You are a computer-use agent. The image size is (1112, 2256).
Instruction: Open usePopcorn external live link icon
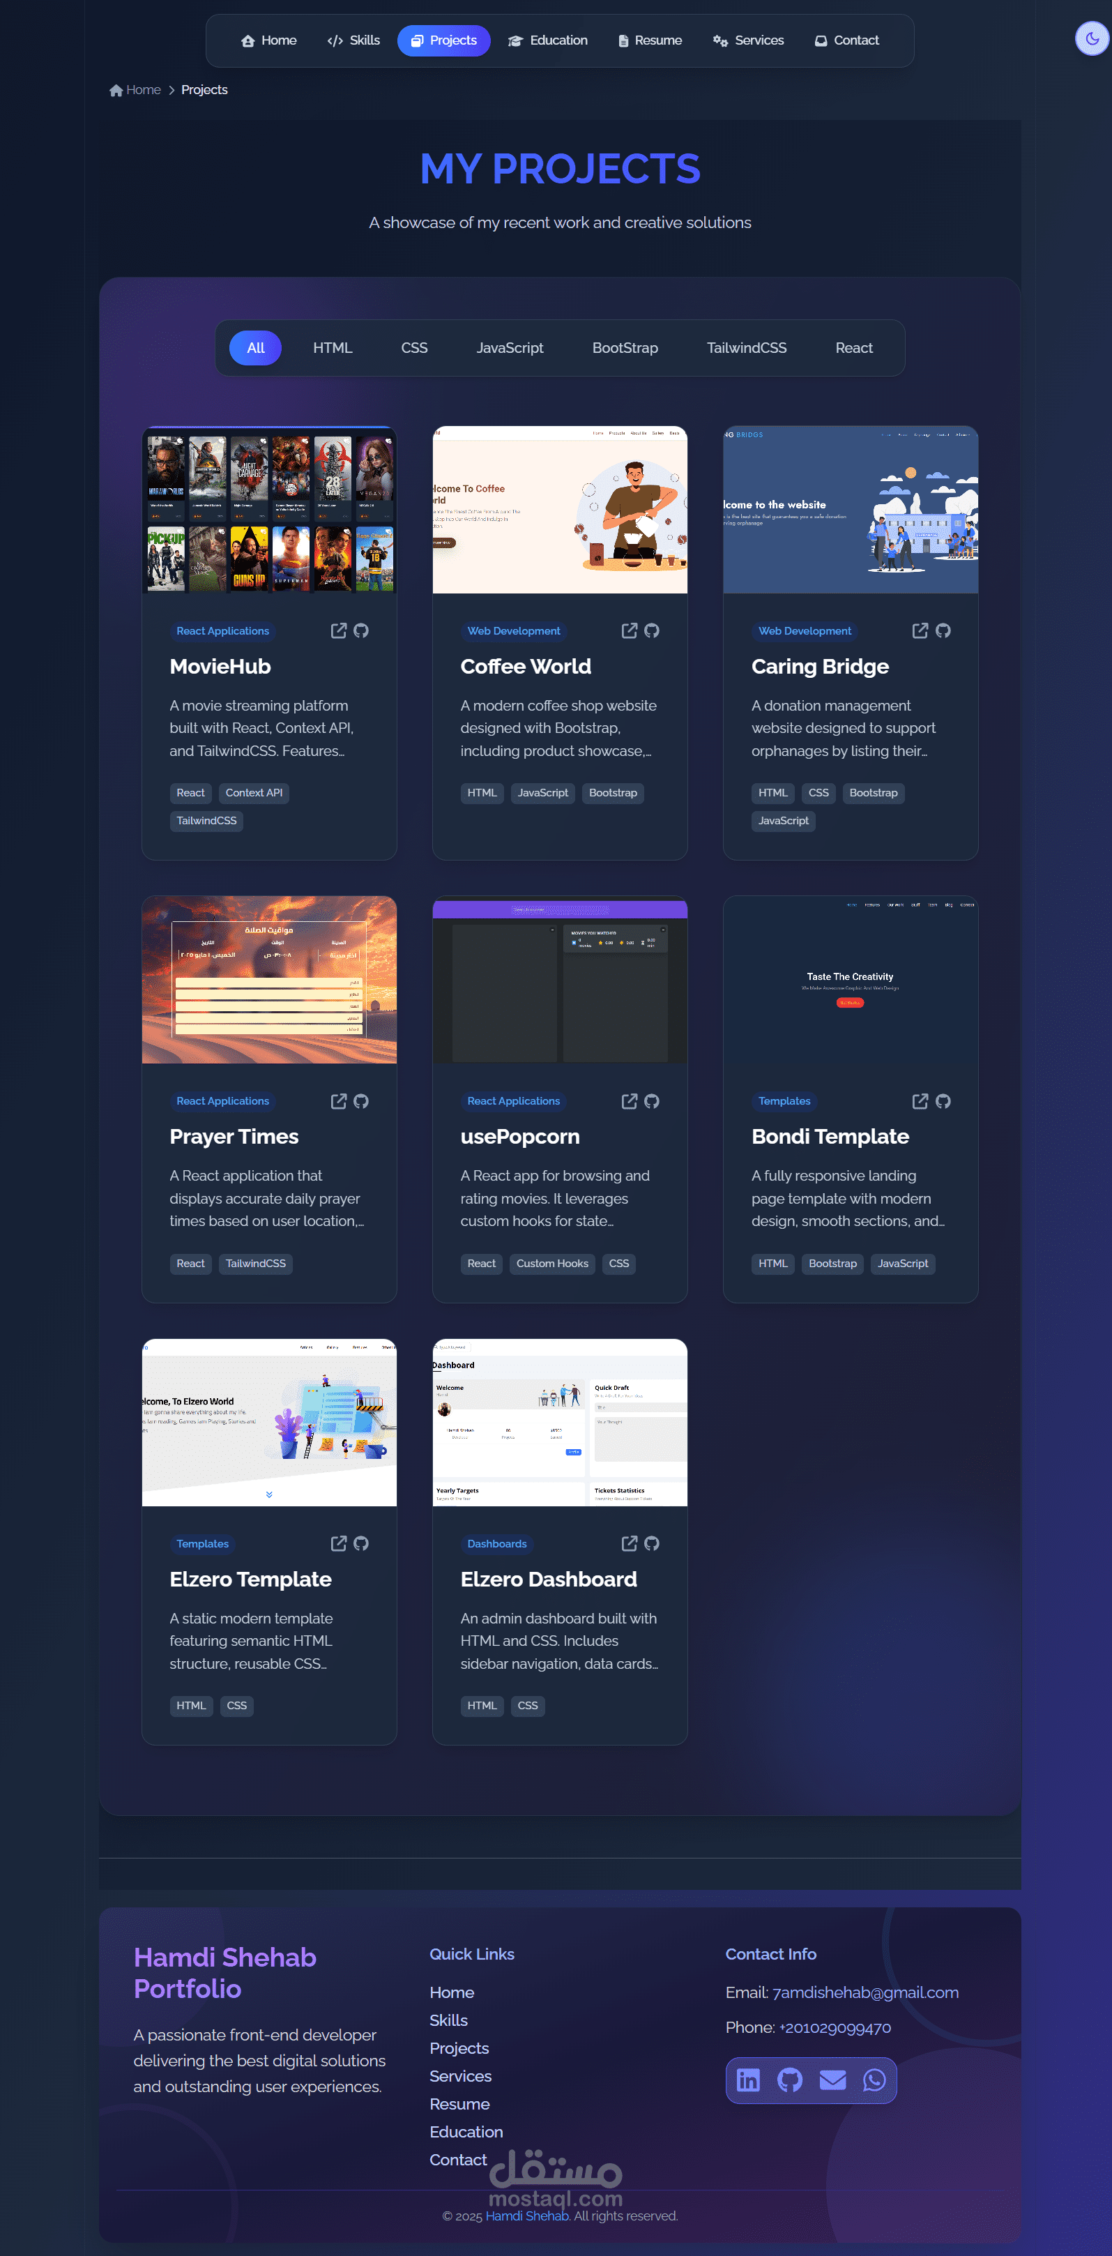click(630, 1101)
